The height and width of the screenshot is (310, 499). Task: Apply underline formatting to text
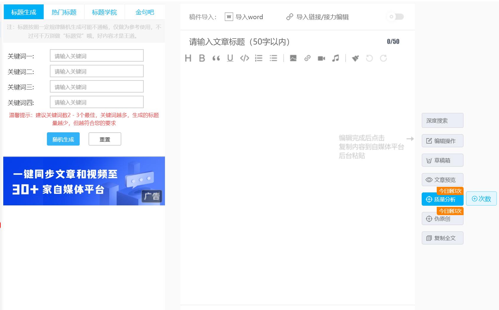(x=230, y=58)
